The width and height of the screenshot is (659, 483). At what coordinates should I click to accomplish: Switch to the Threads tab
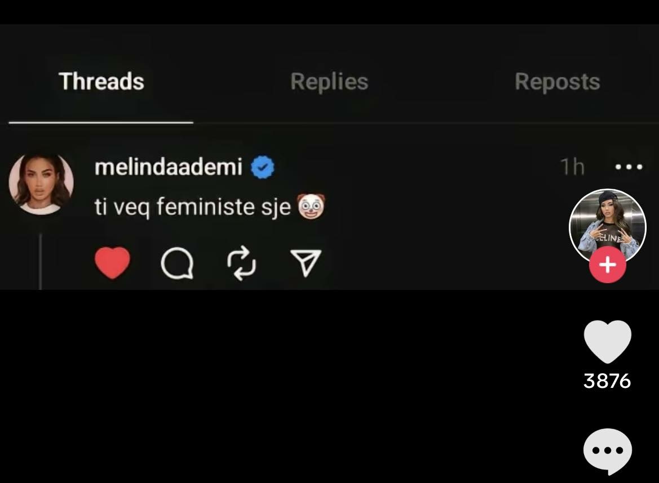101,82
